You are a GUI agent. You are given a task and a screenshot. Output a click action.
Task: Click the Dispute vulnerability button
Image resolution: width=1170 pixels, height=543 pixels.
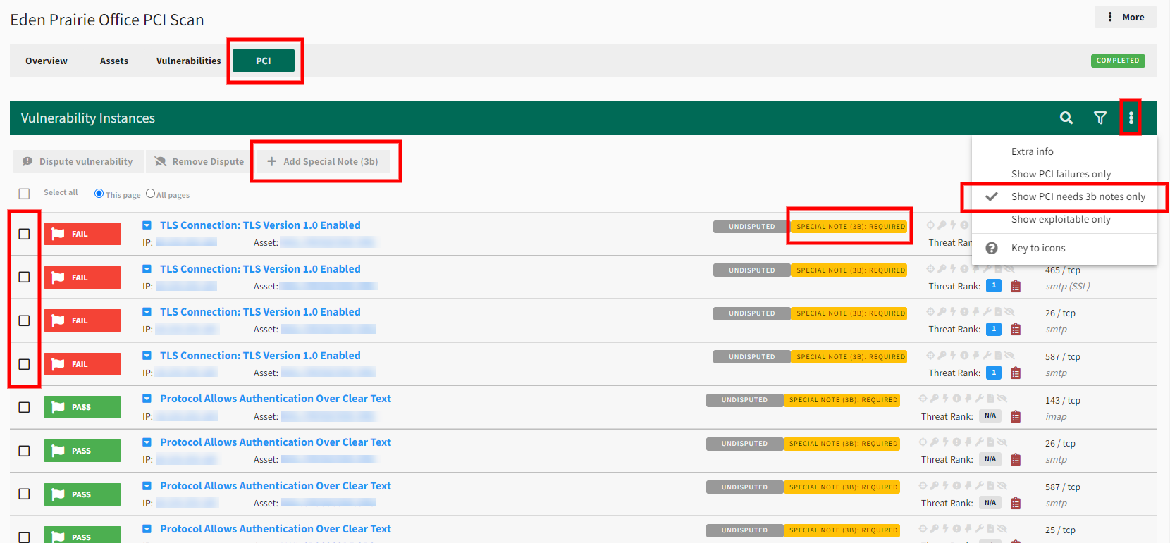(78, 161)
